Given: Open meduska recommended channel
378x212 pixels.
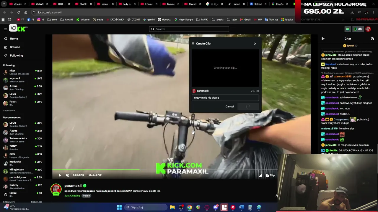Looking at the screenshot, I should point(22,163).
